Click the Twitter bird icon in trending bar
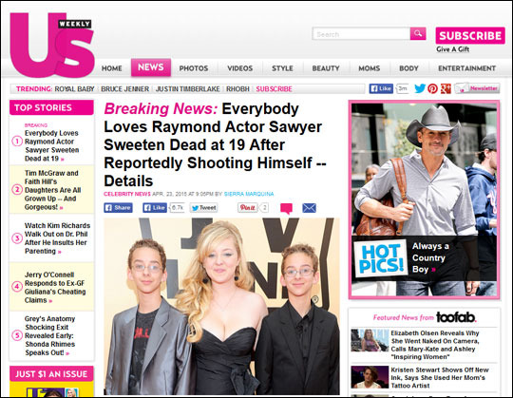 click(420, 88)
